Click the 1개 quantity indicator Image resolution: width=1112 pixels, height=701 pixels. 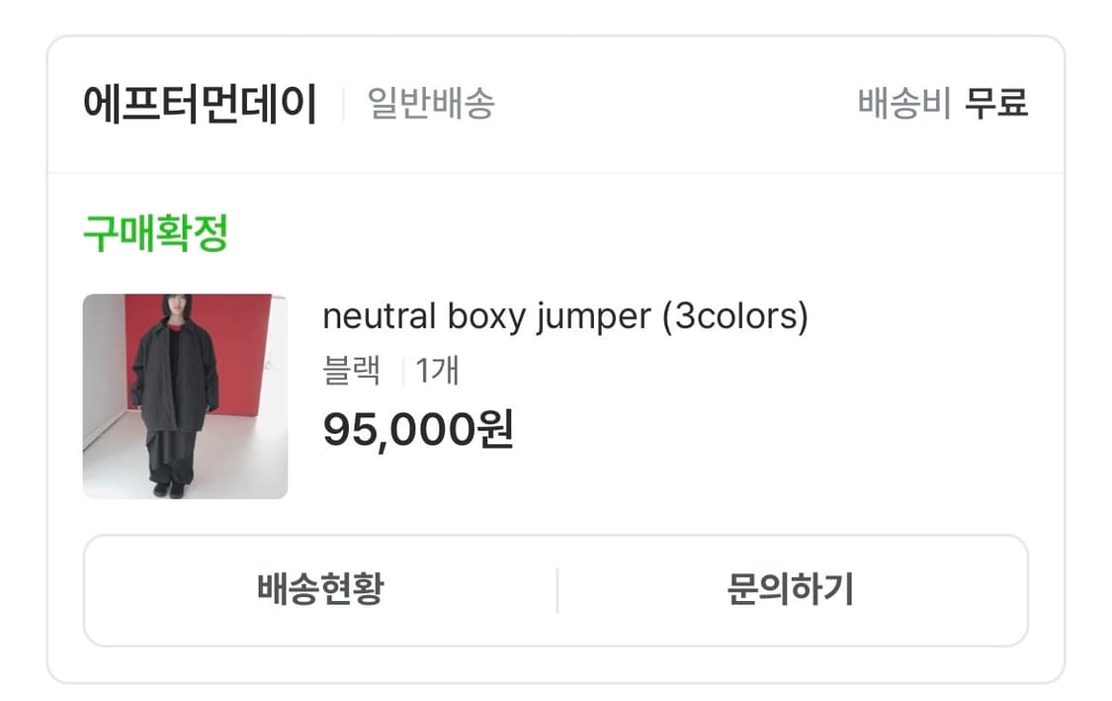pyautogui.click(x=439, y=372)
